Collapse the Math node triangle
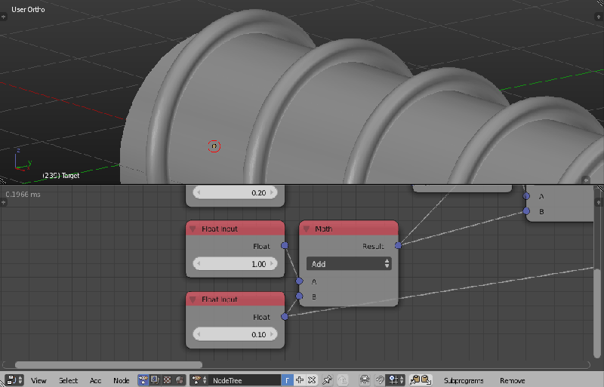Viewport: 604px width, 387px height. (307, 229)
